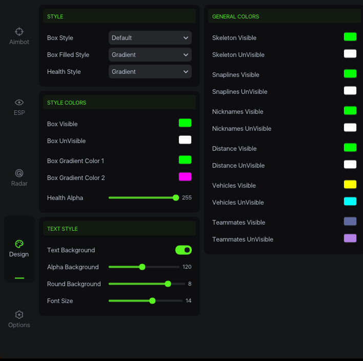Click the Vehicles Visible yellow swatch
The width and height of the screenshot is (363, 361).
(x=350, y=185)
